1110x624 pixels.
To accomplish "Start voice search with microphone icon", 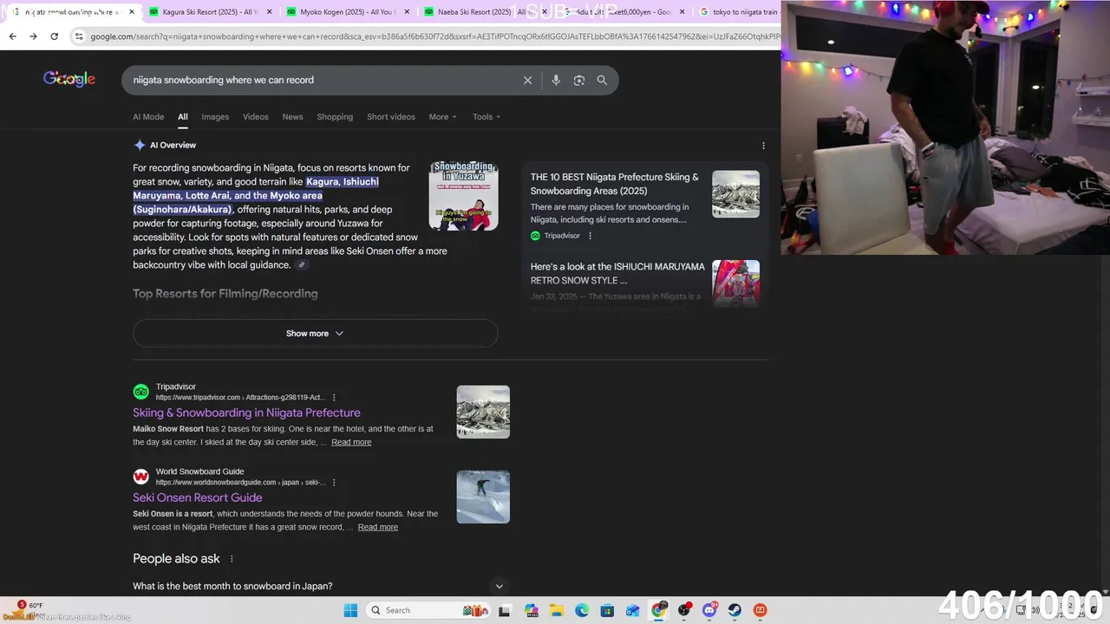I will 556,80.
